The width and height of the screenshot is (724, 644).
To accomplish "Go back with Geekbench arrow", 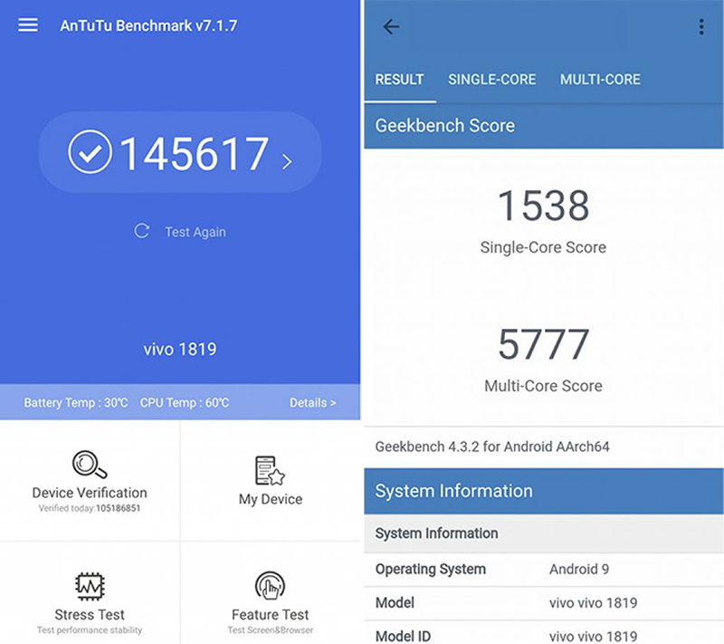I will [391, 27].
